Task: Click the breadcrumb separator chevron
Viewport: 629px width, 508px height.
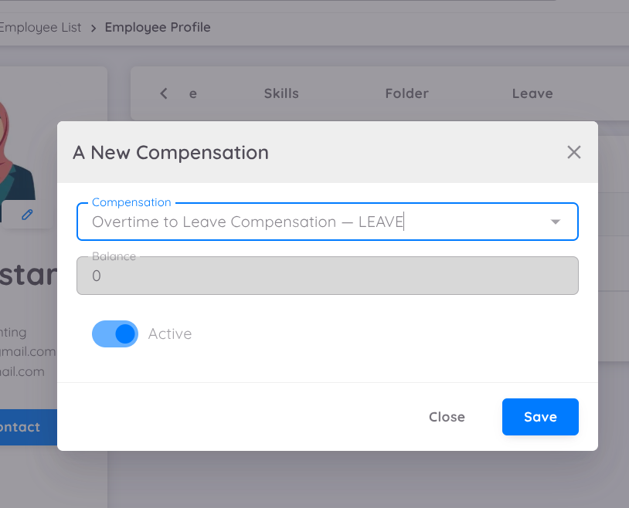Action: click(92, 27)
